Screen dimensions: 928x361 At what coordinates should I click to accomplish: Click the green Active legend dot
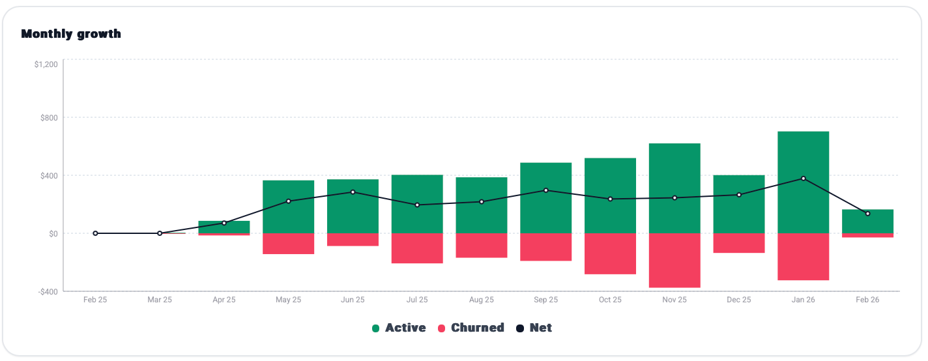click(x=376, y=328)
